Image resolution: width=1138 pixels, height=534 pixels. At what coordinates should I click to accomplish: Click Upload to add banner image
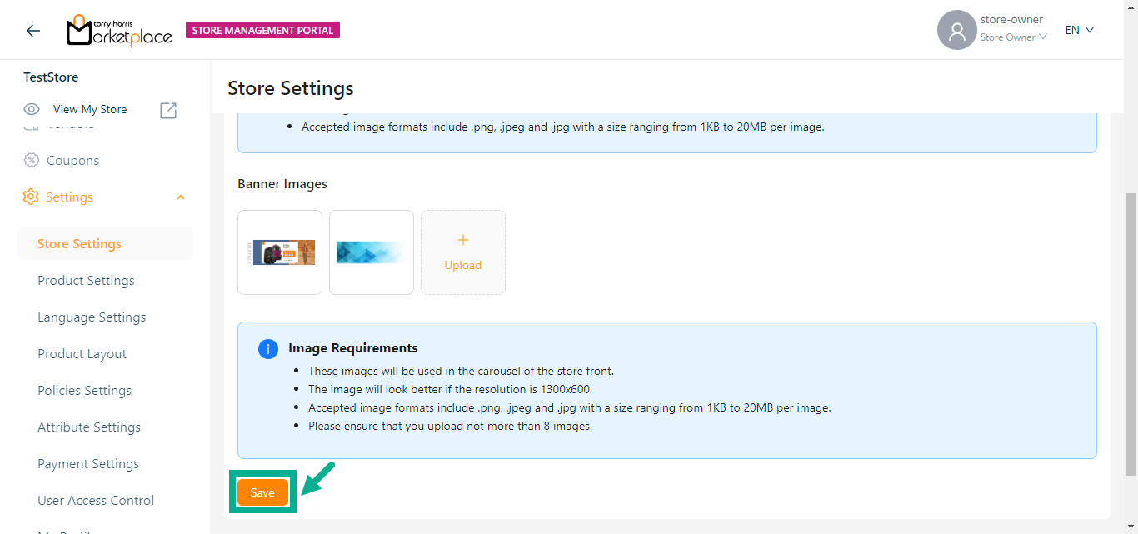[462, 252]
